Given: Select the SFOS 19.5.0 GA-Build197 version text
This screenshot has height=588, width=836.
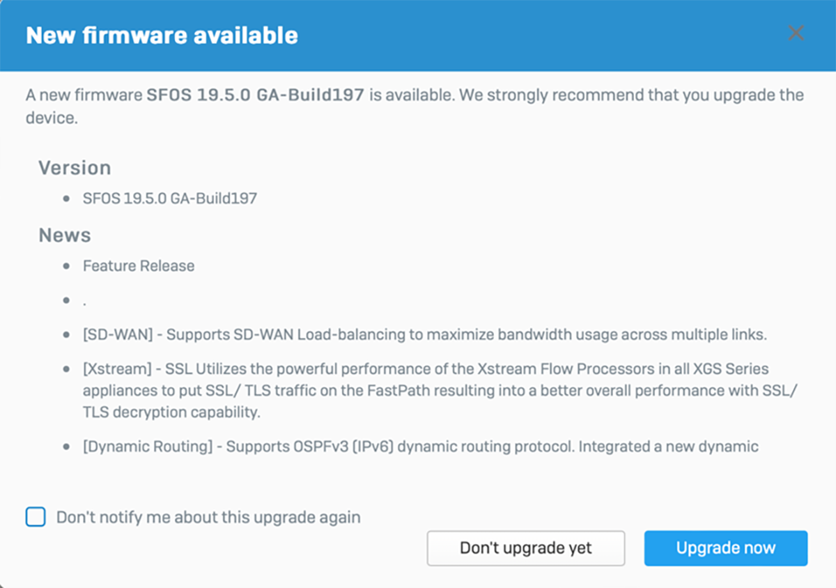Looking at the screenshot, I should click(x=170, y=199).
